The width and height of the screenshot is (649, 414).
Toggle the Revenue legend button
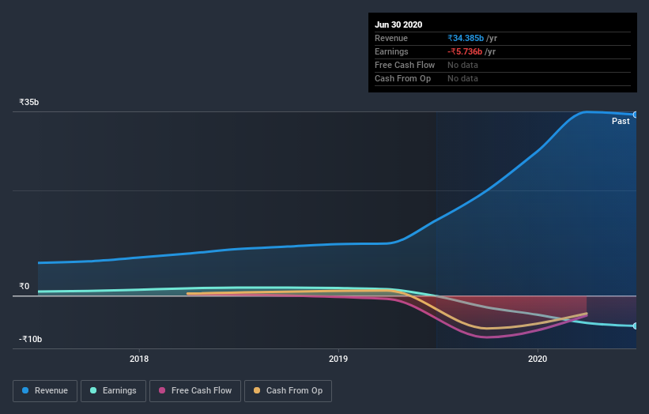45,391
